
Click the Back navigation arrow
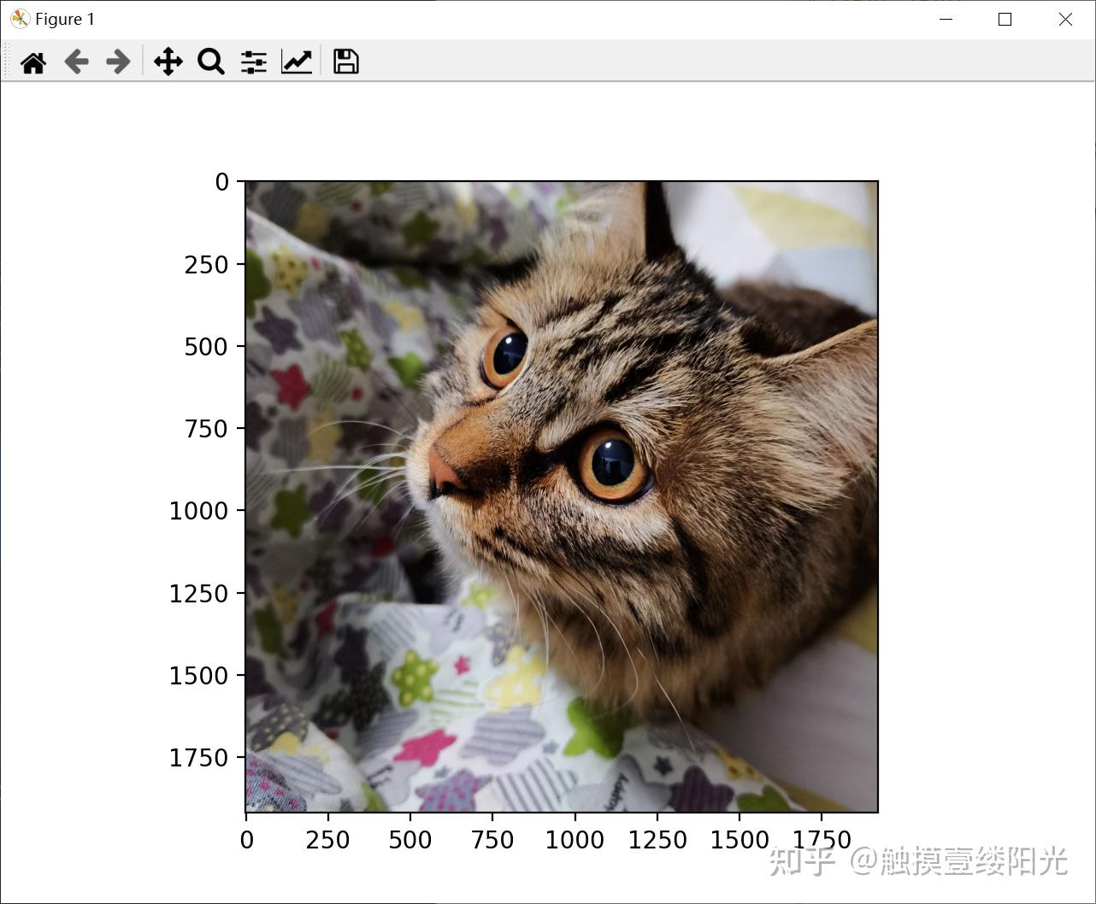pos(76,61)
